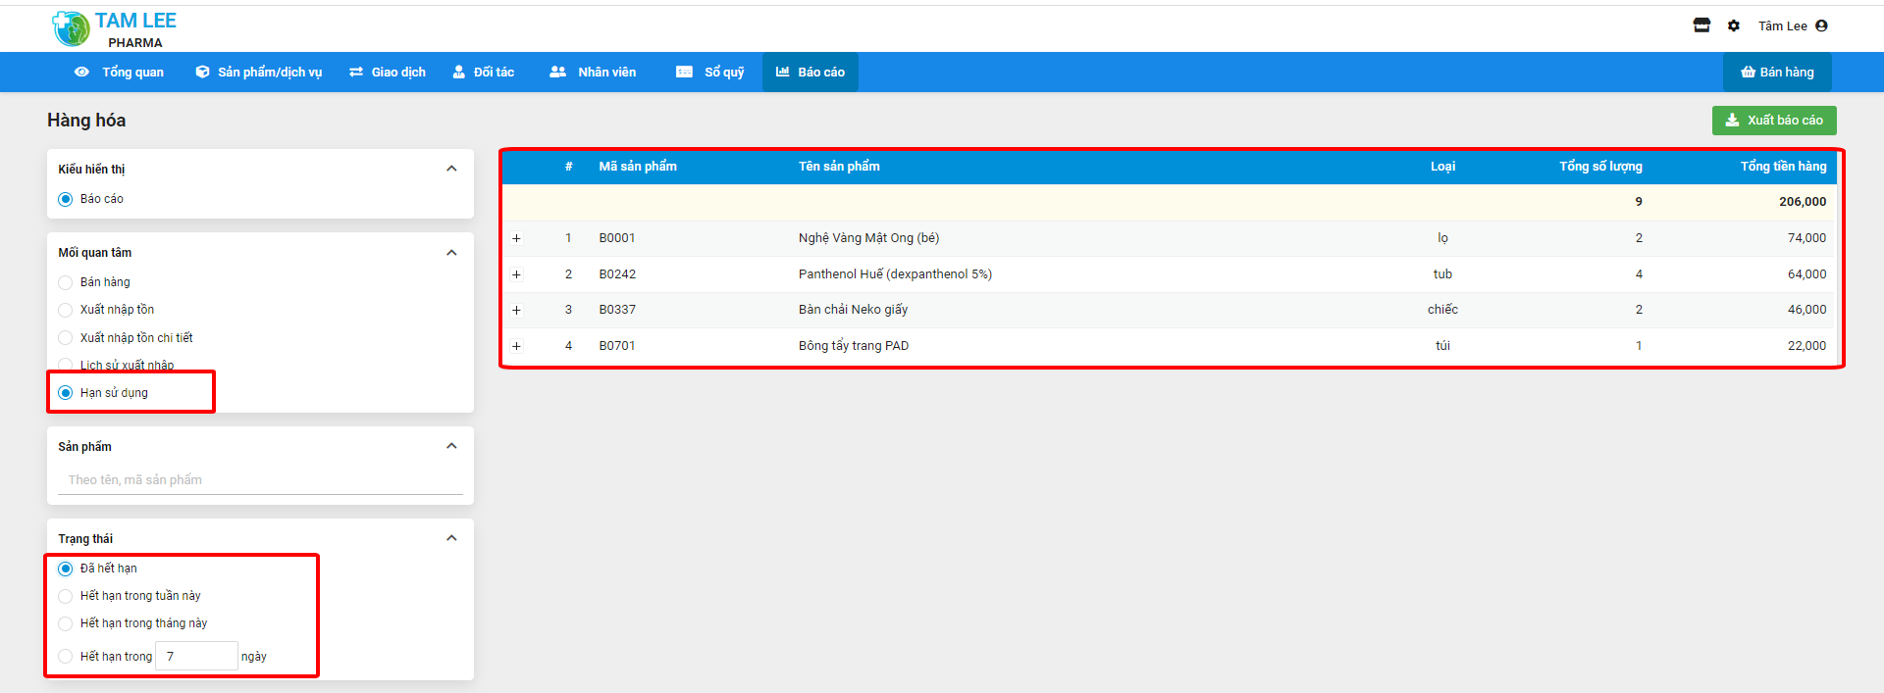This screenshot has width=1884, height=693.
Task: Click the Hàng hóa page heading
Action: coord(86,121)
